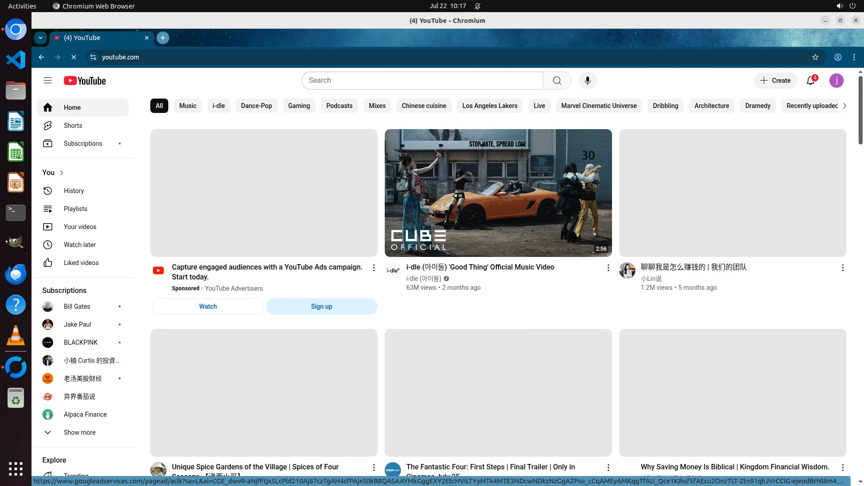Viewport: 864px width, 486px height.
Task: Expand Show more subscriptions
Action: pos(80,432)
